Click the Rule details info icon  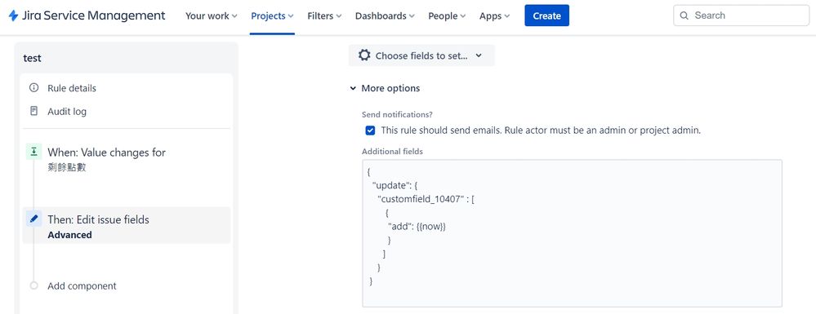(34, 88)
